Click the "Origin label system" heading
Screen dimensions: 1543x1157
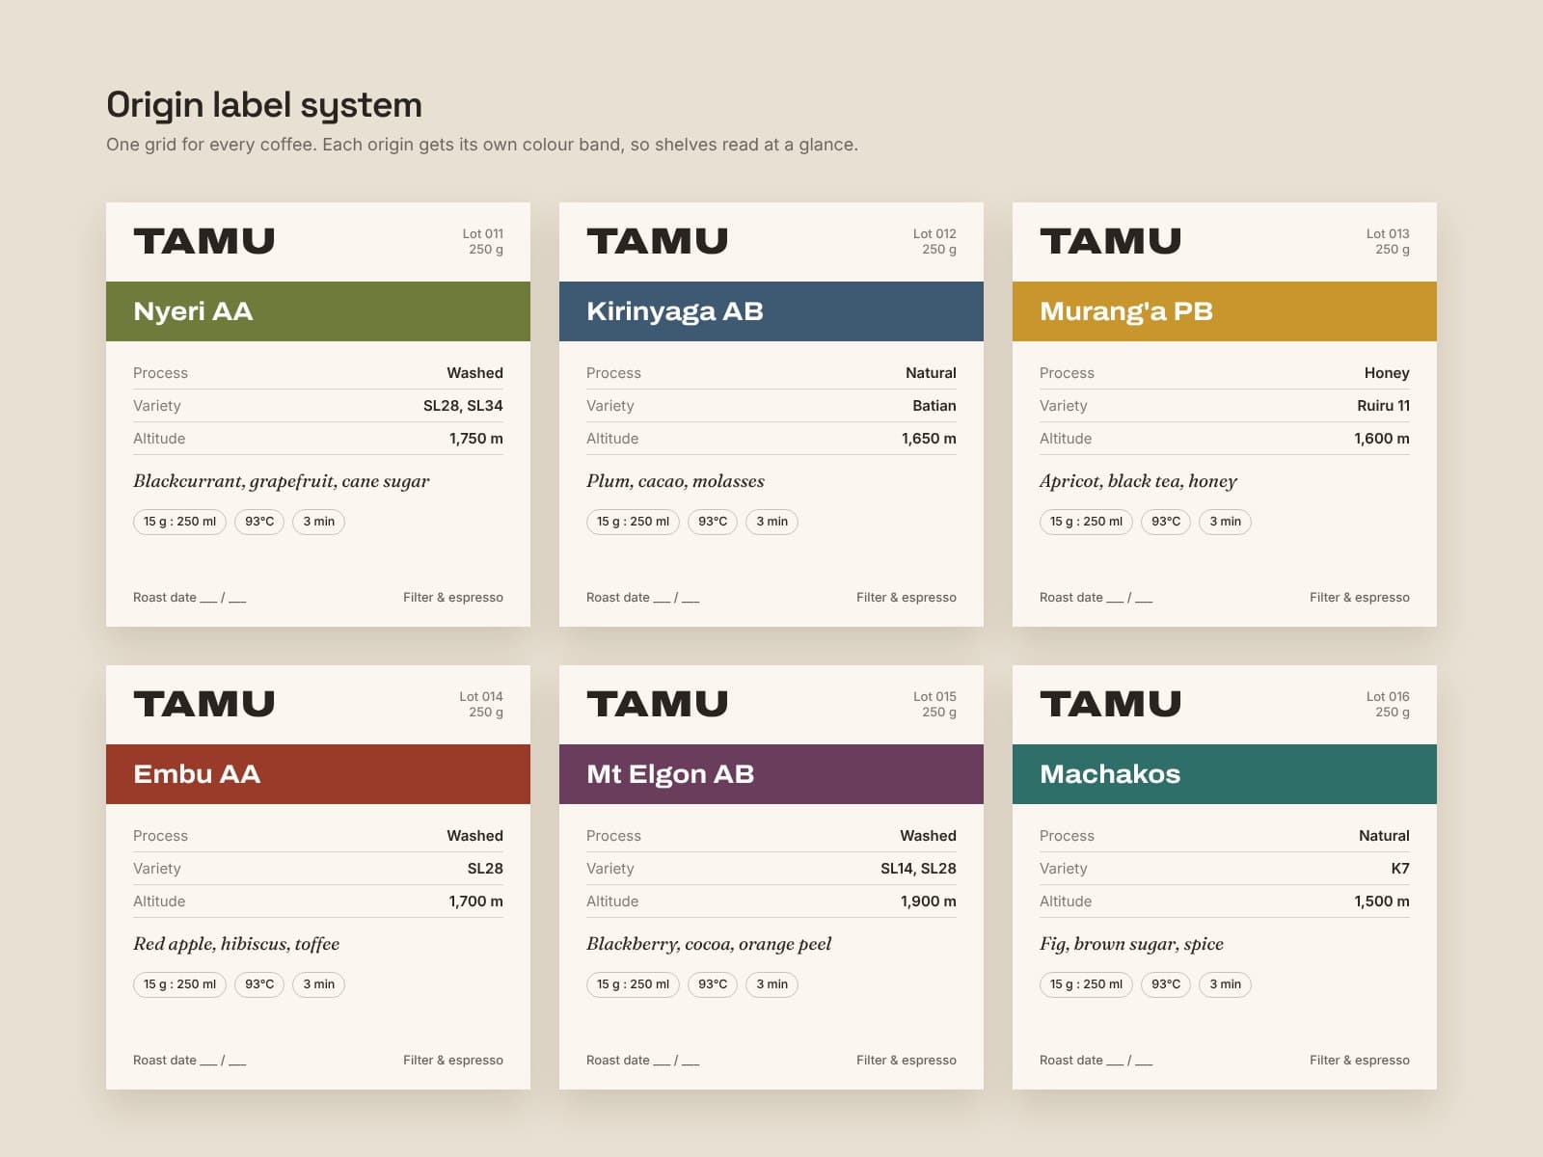264,105
